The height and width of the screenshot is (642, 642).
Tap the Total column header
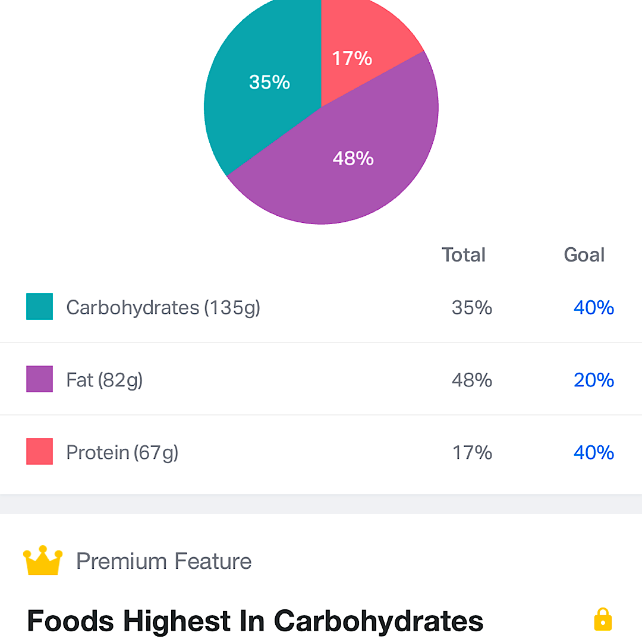(464, 255)
